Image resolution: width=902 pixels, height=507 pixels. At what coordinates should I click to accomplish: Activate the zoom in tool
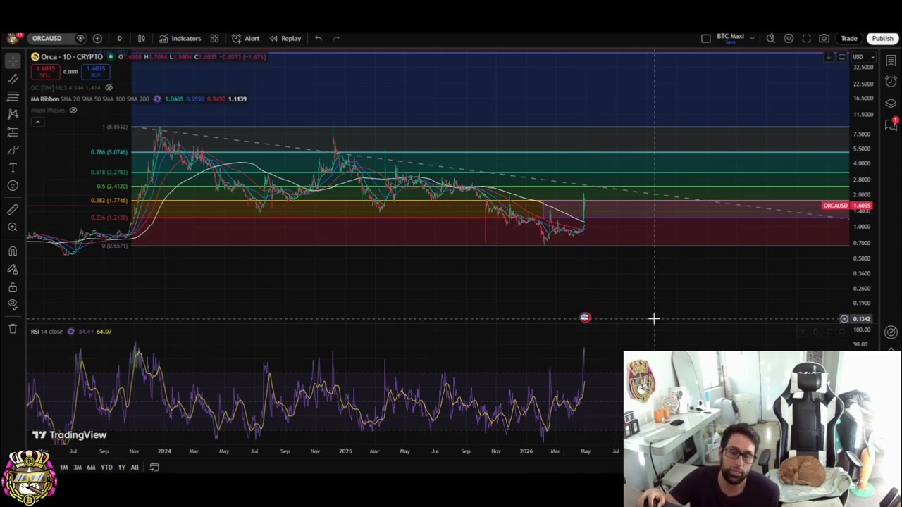[x=13, y=227]
